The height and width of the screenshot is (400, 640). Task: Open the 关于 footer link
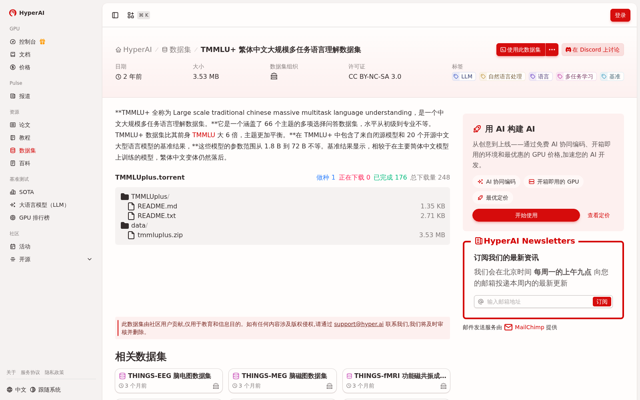tap(11, 372)
